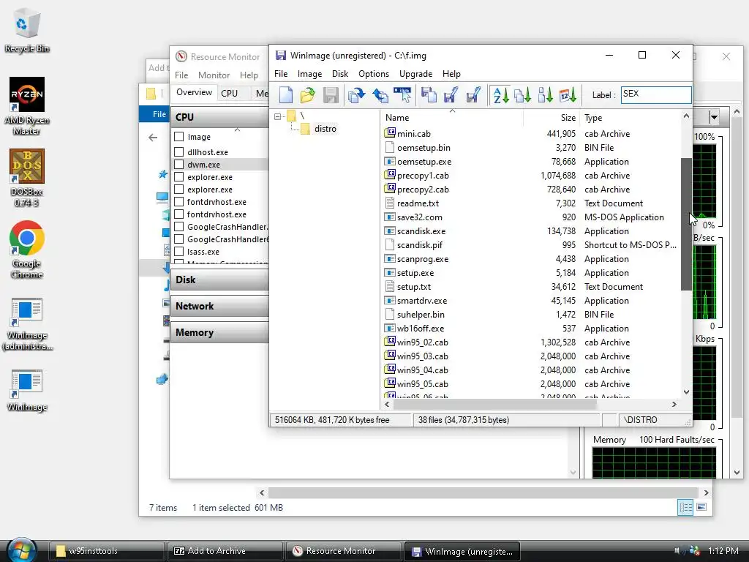This screenshot has height=562, width=749.
Task: Click the Write disk toolbar icon
Action: tap(380, 94)
